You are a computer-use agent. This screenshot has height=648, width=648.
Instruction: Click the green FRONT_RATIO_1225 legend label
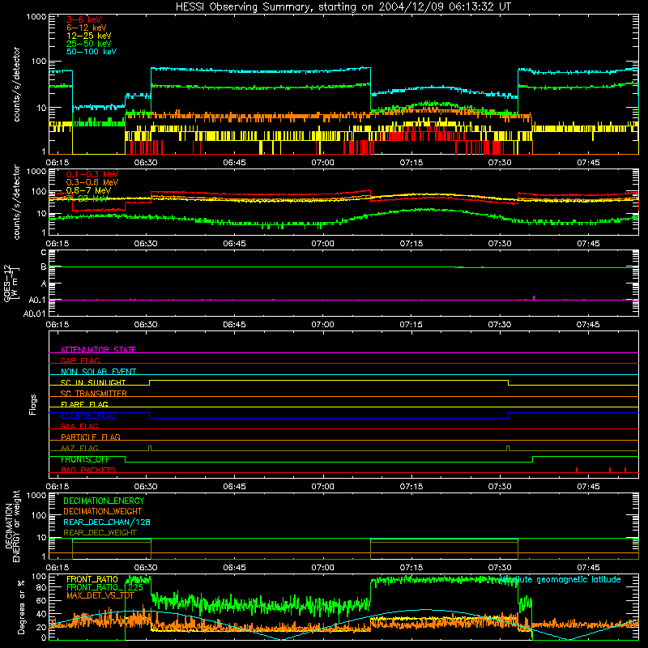[104, 587]
